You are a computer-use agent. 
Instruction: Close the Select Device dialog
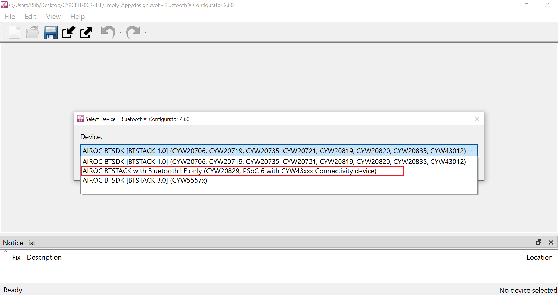click(x=477, y=119)
